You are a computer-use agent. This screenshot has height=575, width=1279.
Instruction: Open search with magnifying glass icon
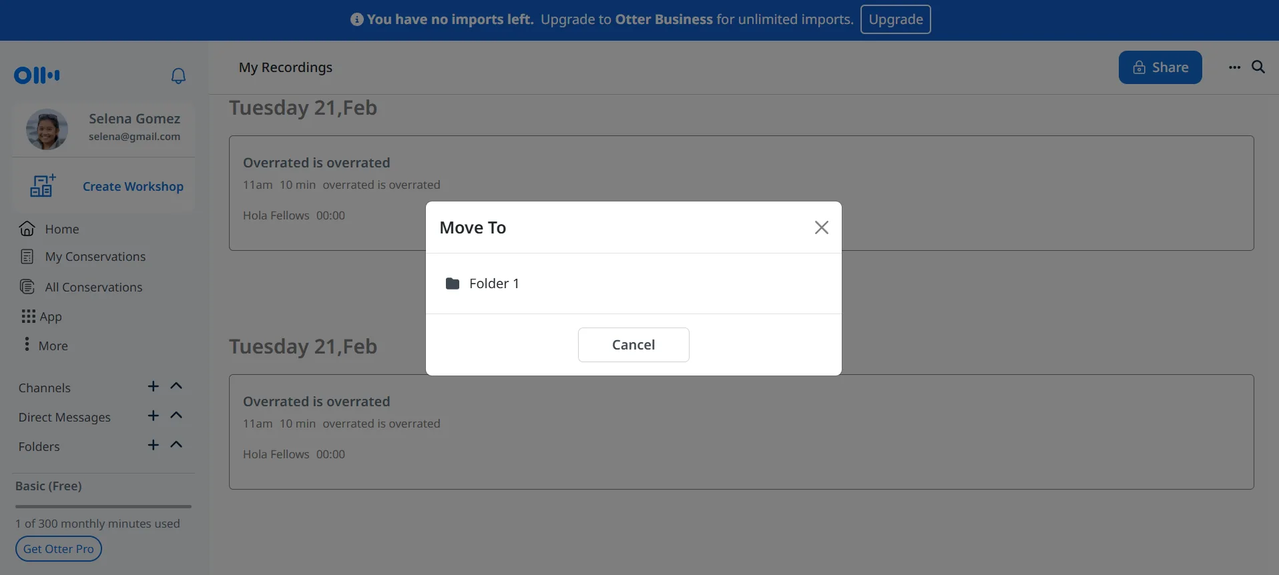point(1258,67)
